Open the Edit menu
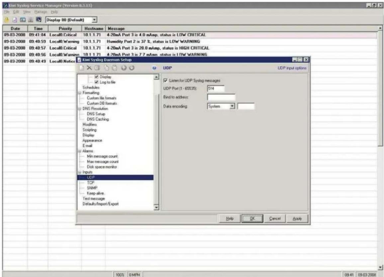Viewport: 384px width, 277px height. point(16,12)
